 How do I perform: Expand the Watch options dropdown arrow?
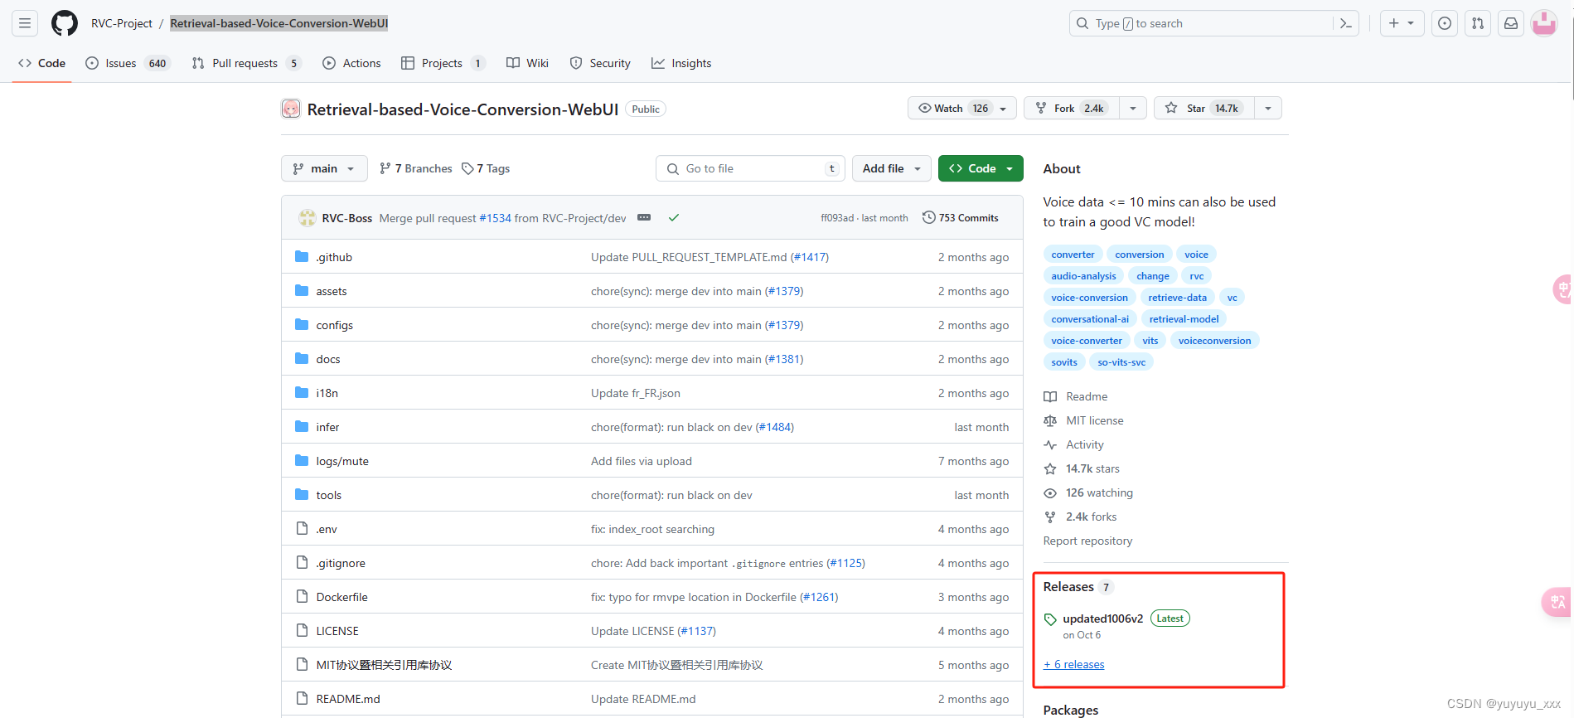[x=1004, y=109]
